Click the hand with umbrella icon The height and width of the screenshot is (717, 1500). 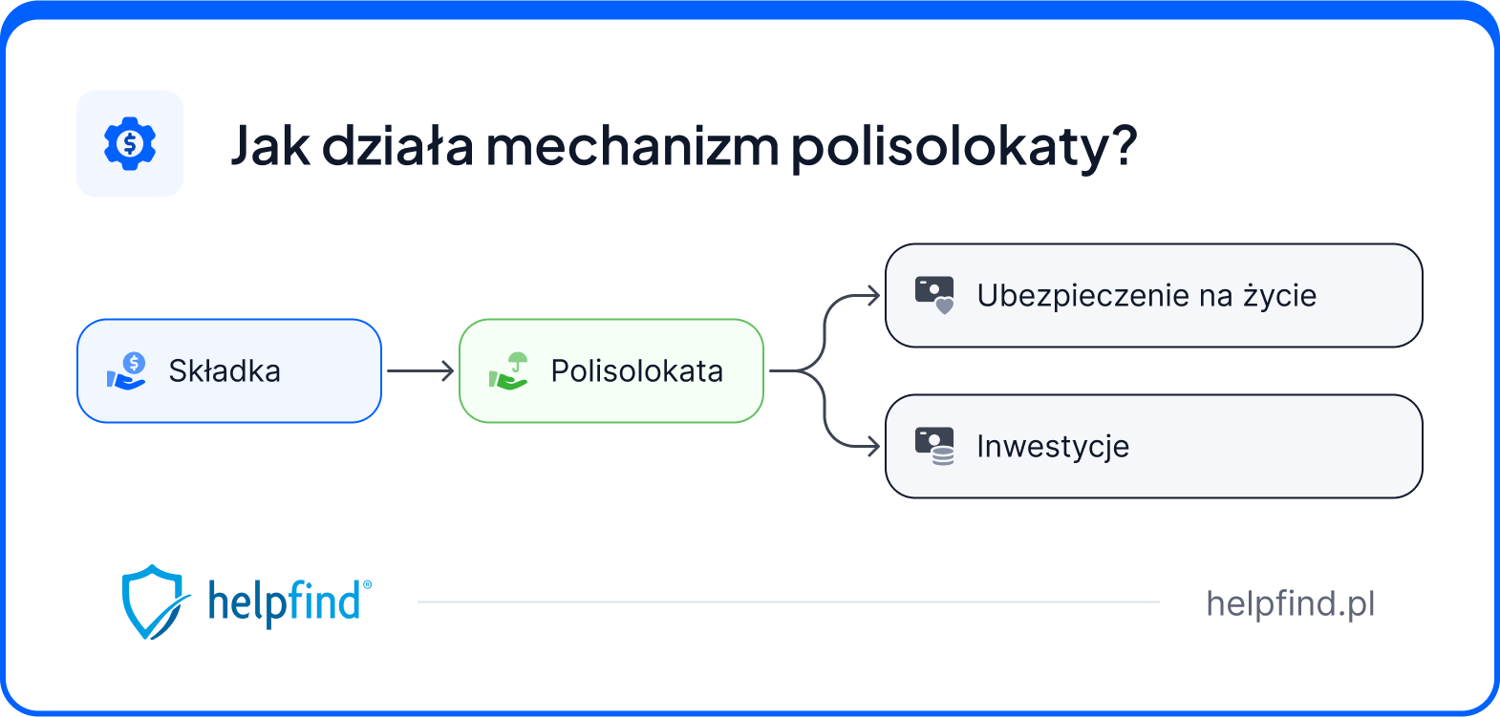(x=509, y=371)
